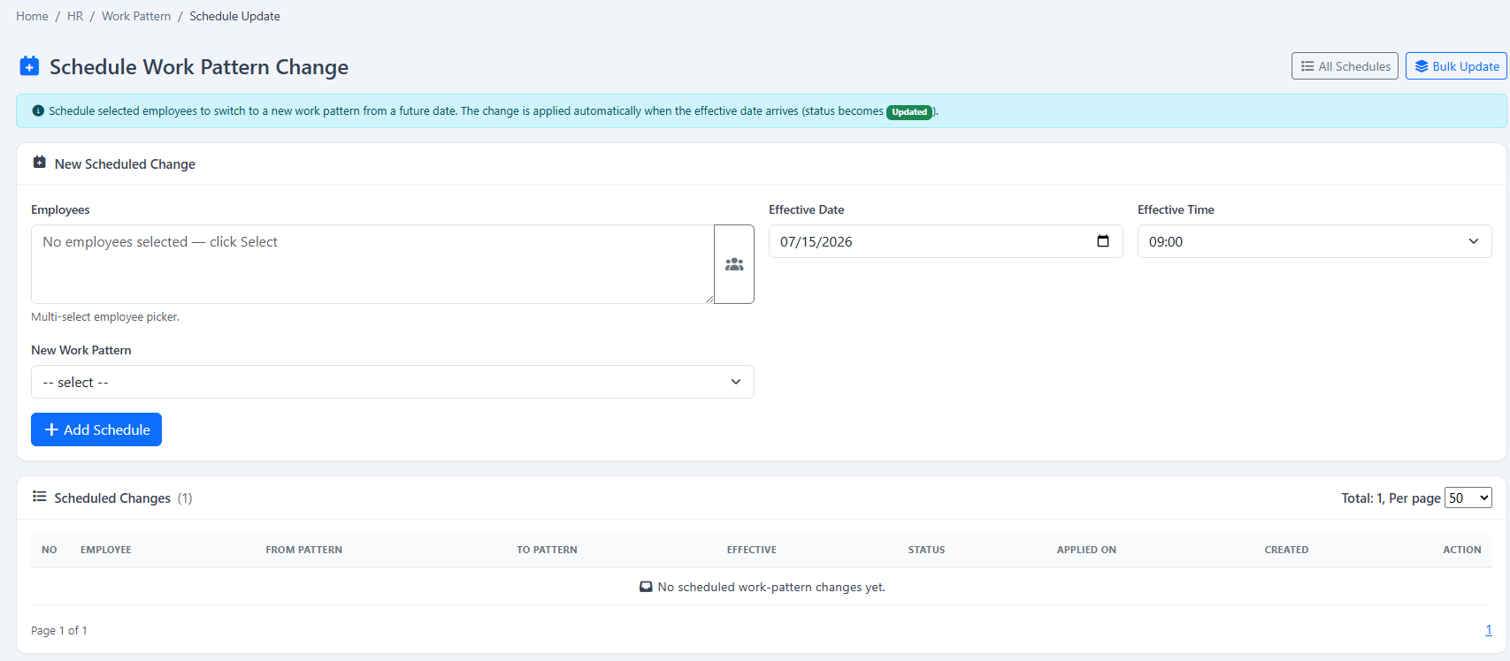
Task: Click the CREATED column header
Action: 1286,550
